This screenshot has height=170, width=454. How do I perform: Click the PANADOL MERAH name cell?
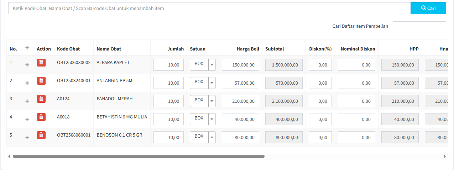tap(115, 99)
